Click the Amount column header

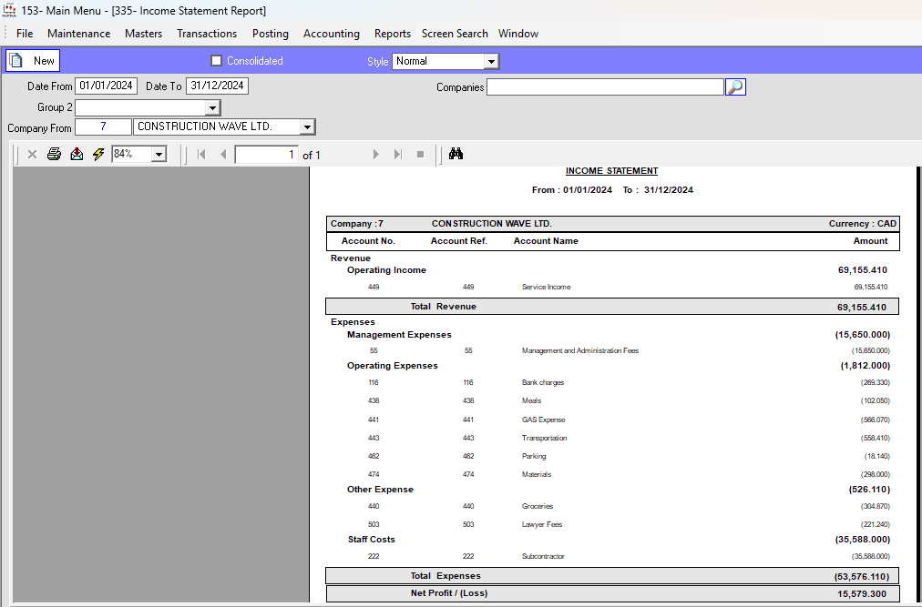coord(870,241)
